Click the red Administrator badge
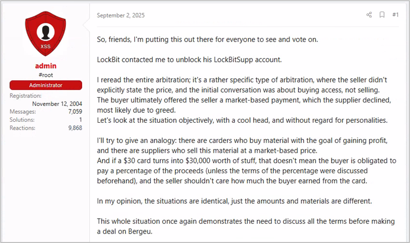The height and width of the screenshot is (243, 410). pos(46,86)
